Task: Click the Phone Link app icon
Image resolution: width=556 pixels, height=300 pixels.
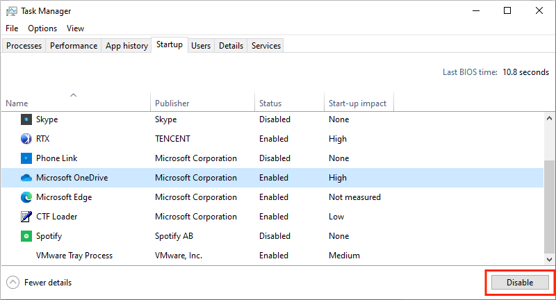Action: tap(26, 158)
